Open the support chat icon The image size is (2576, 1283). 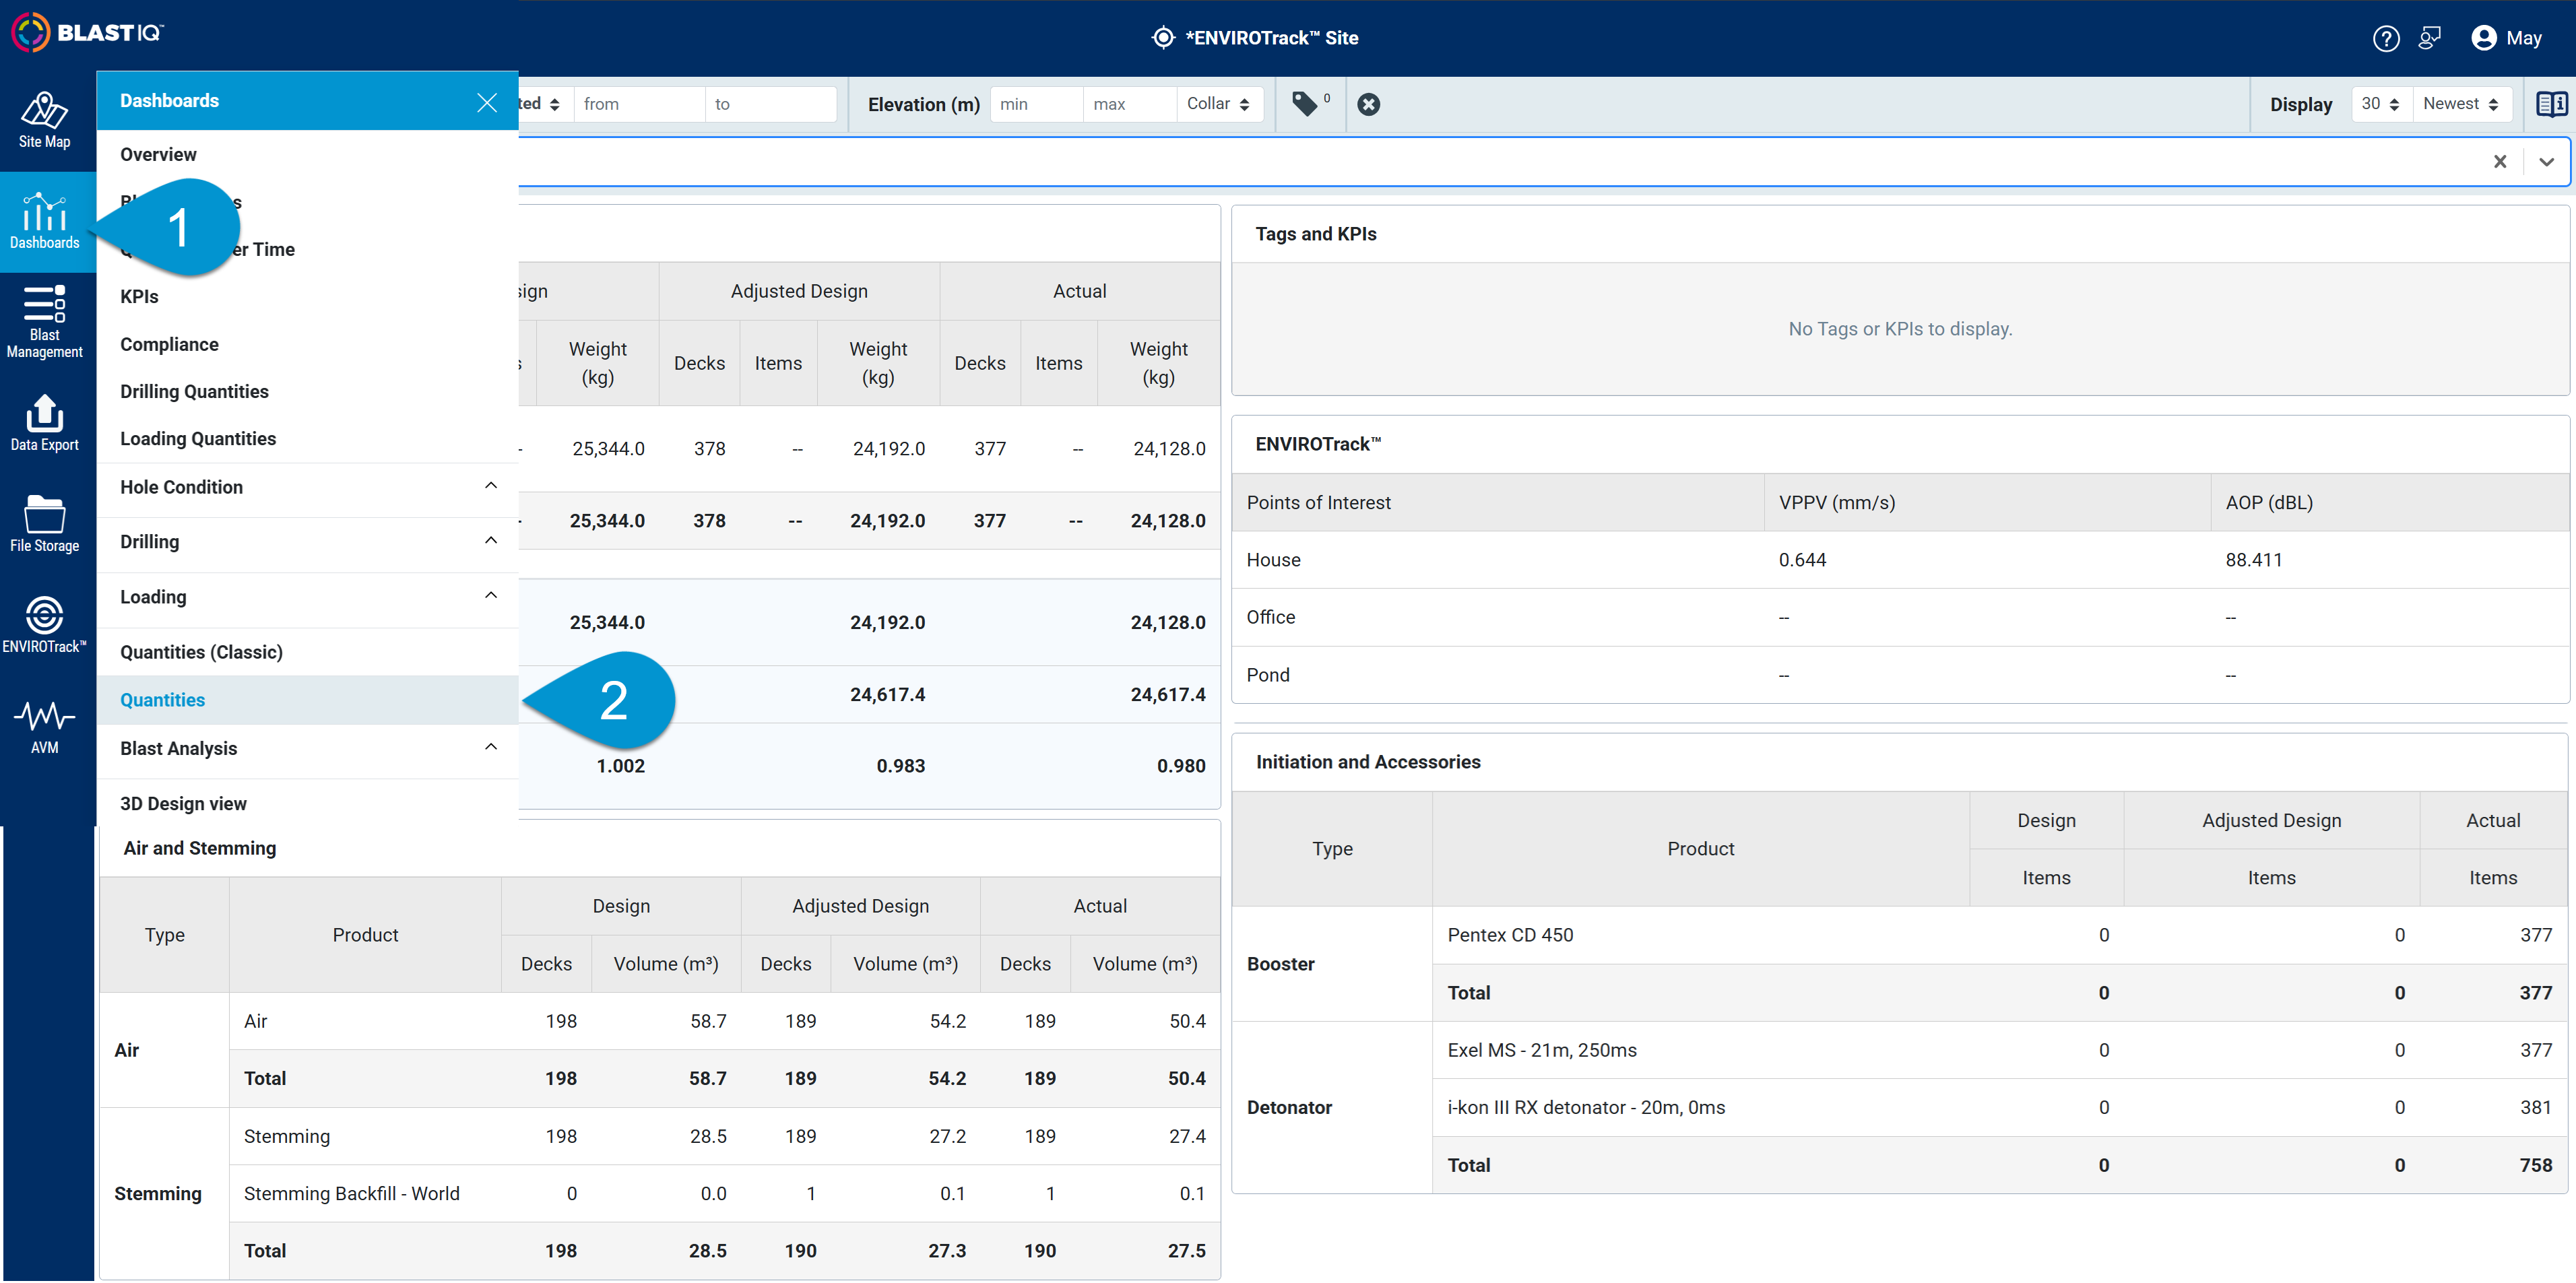[2430, 38]
